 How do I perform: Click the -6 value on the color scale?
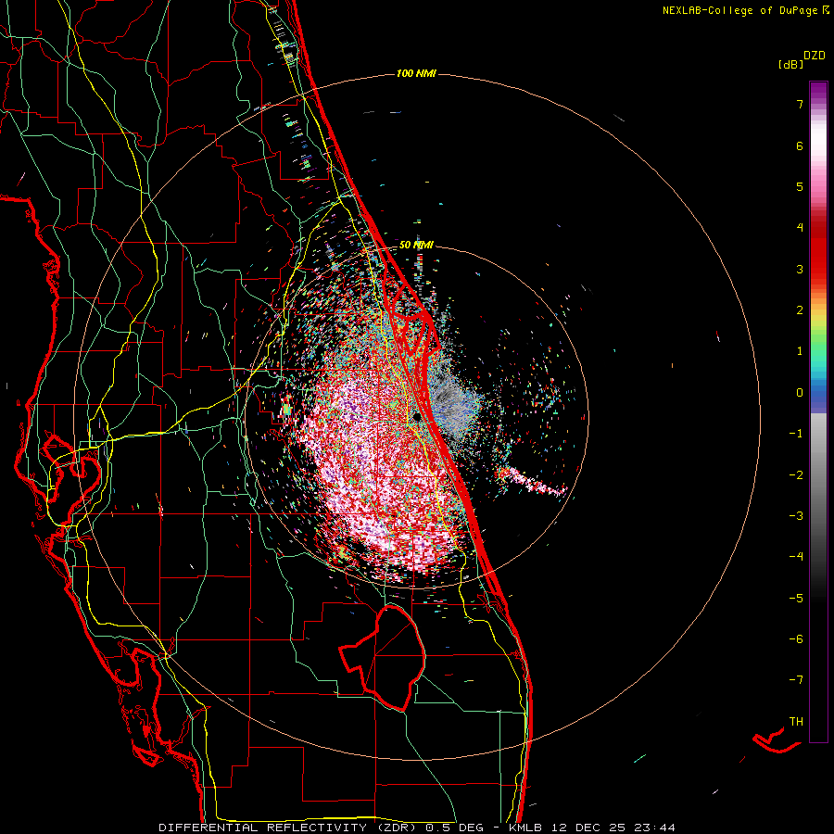click(x=796, y=638)
